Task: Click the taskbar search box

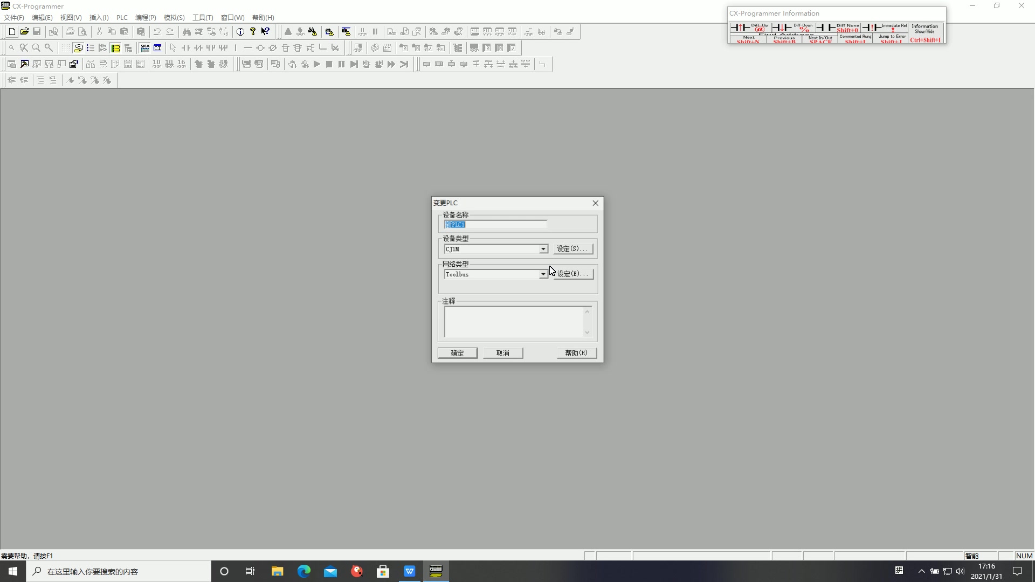Action: click(119, 571)
